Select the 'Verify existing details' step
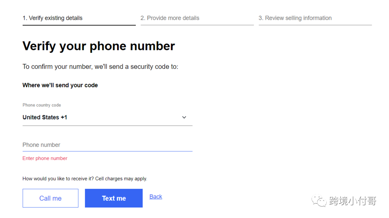This screenshot has width=389, height=218. pos(53,18)
